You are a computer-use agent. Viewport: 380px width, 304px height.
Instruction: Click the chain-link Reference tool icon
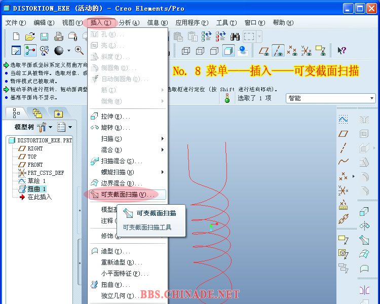pyautogui.click(x=343, y=219)
